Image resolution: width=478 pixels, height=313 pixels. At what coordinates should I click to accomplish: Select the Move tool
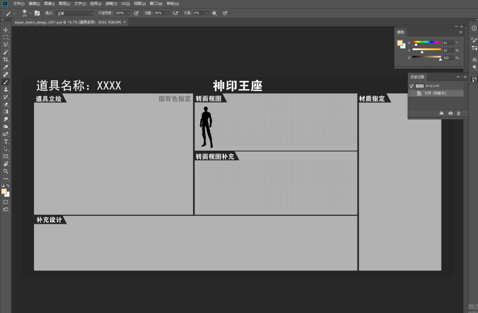coord(6,30)
